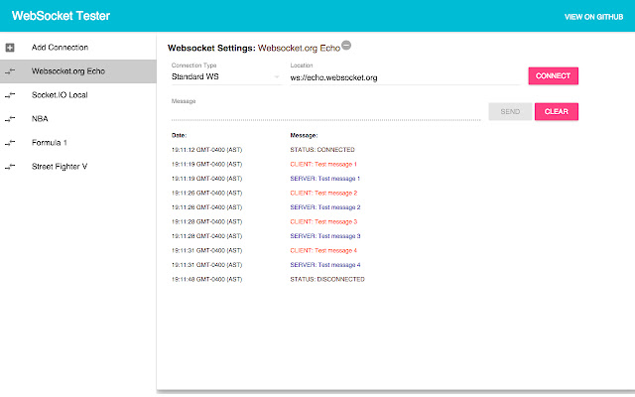This screenshot has height=397, width=635.
Task: Select the Street Fighter V connection
Action: pos(78,167)
